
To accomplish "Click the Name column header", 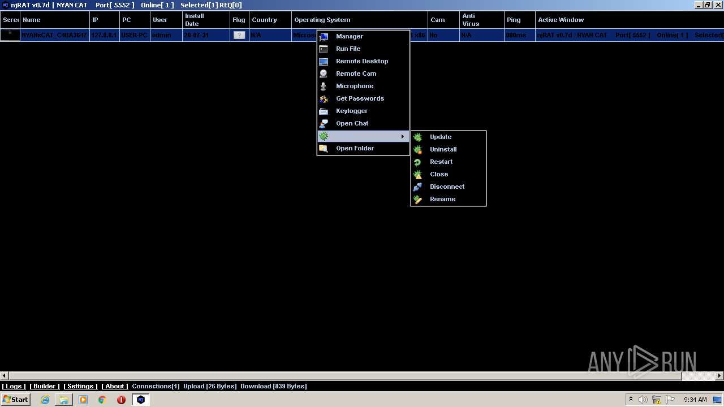I will tap(55, 20).
